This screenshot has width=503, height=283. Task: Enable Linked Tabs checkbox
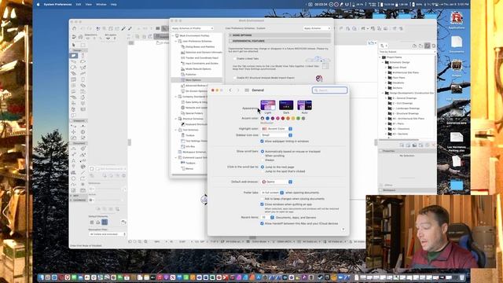tap(234, 59)
